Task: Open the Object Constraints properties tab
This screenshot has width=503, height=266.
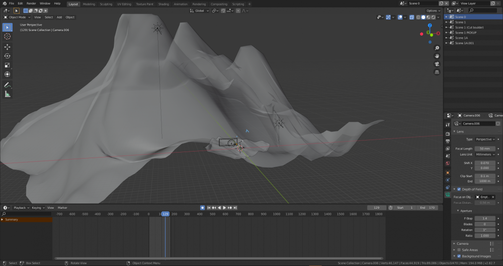Action: (x=448, y=187)
